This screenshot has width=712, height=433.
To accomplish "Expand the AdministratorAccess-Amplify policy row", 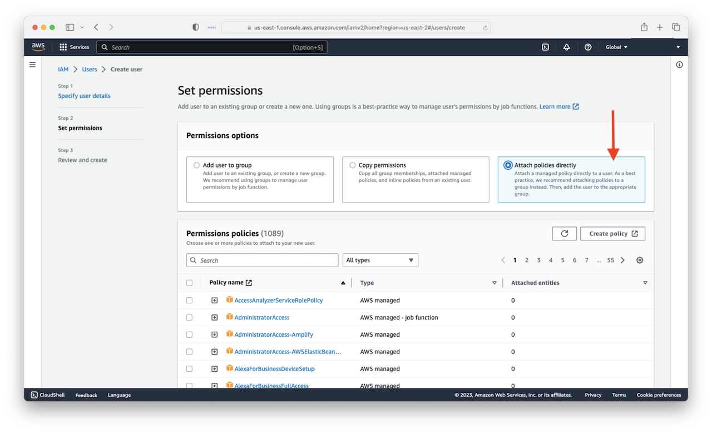I will 214,334.
